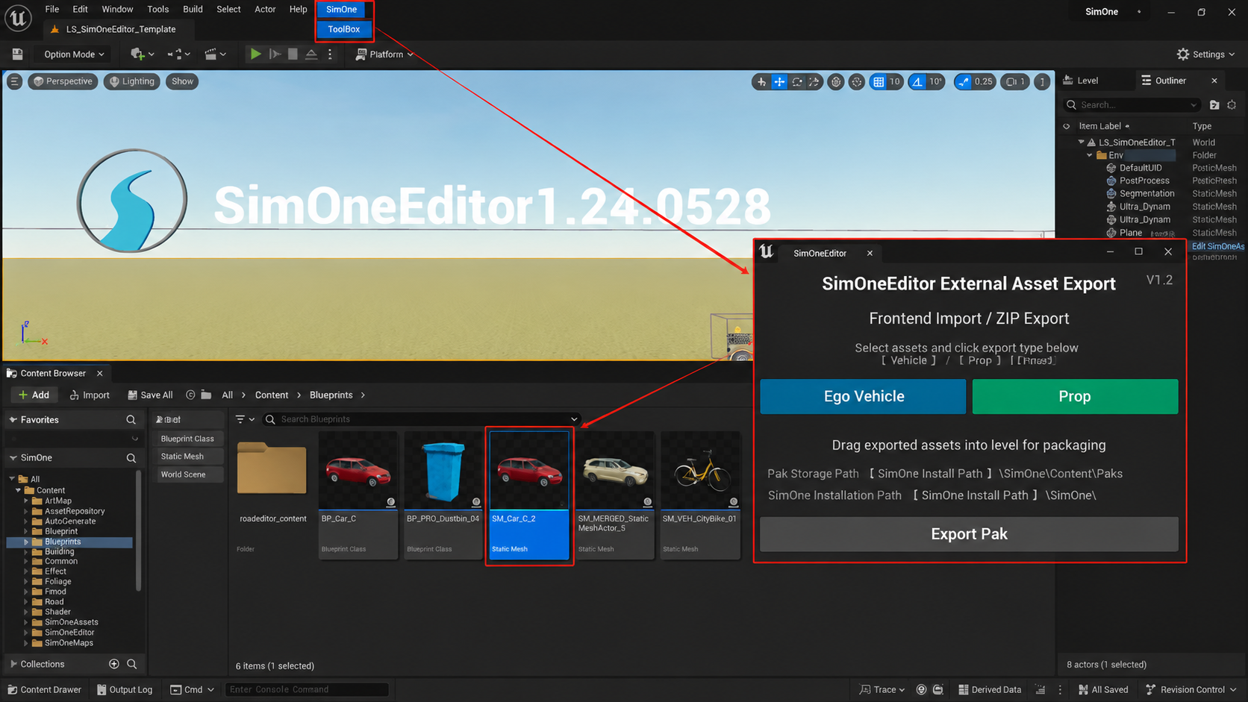
Task: Activate the translate (move) gizmo tool
Action: [x=779, y=81]
